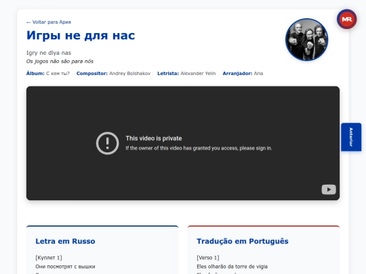The height and width of the screenshot is (274, 366).
Task: Click the 'Anterior' side button
Action: tap(351, 137)
